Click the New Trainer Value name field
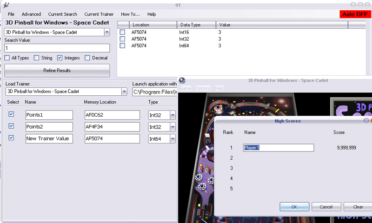This screenshot has width=372, height=223. tap(49, 138)
